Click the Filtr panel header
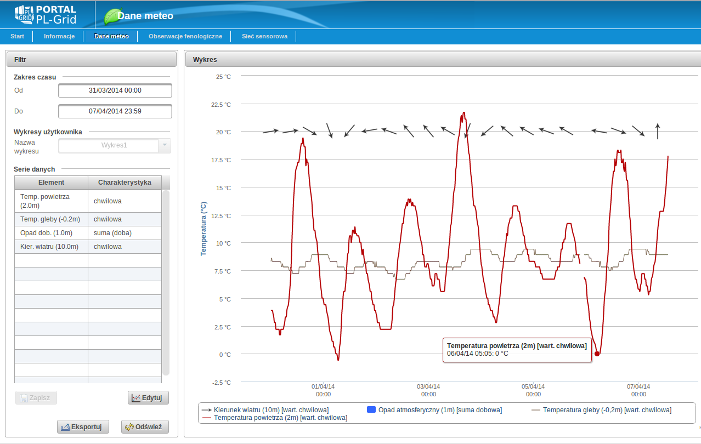The width and height of the screenshot is (701, 444). 92,59
